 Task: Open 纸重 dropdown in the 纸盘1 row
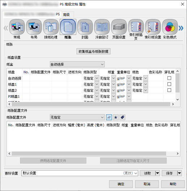(114, 84)
